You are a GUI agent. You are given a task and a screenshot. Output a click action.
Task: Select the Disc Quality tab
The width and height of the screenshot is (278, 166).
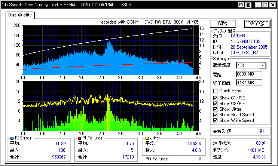(20, 15)
